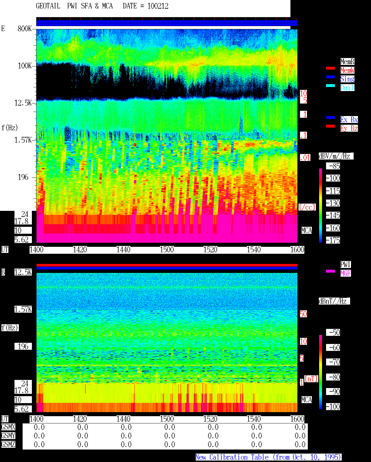Click the 800K frequency axis label
Viewport: 371px width, 462px height.
point(25,28)
